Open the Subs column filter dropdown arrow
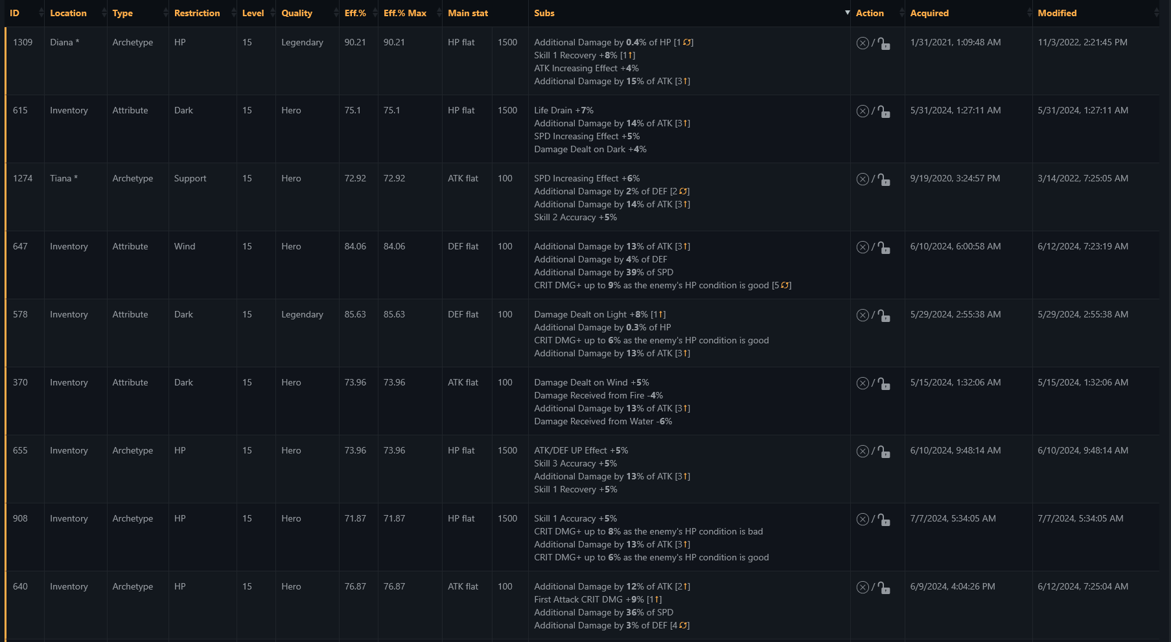The width and height of the screenshot is (1171, 642). pos(847,13)
